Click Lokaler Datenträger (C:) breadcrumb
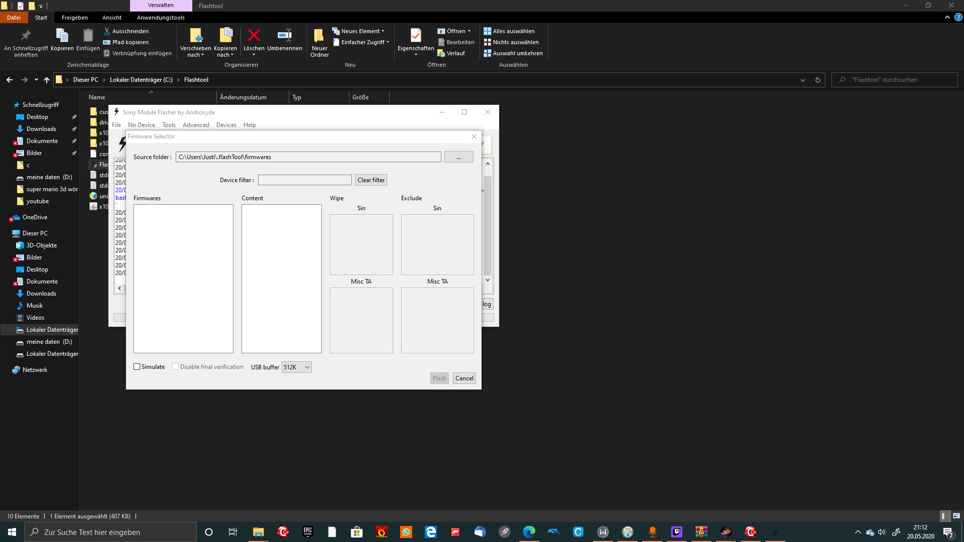The height and width of the screenshot is (542, 964). click(x=141, y=80)
